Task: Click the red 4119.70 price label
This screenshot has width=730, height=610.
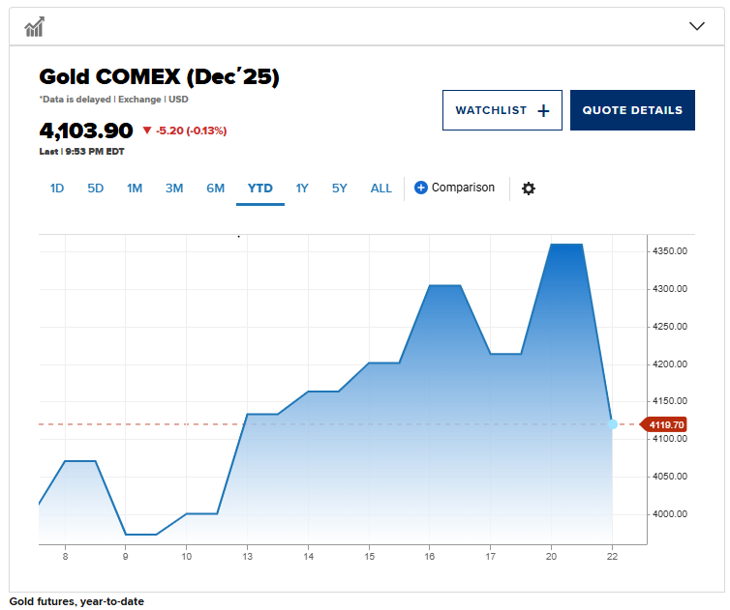Action: coord(664,424)
